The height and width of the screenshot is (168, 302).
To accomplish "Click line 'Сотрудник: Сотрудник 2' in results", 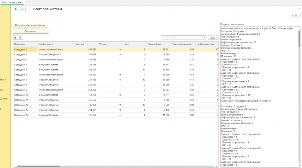I will pos(234,106).
